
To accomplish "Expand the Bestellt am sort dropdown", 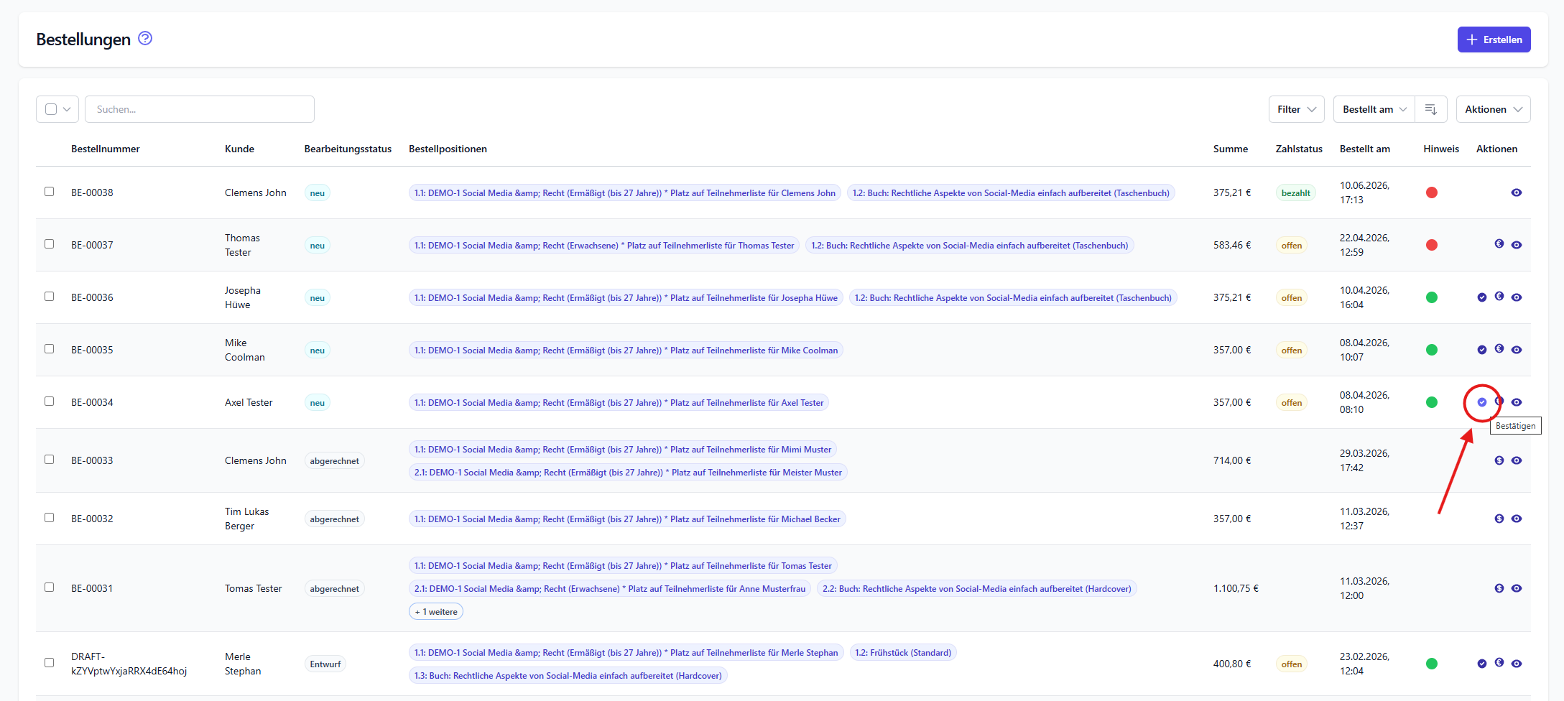I will (1374, 109).
